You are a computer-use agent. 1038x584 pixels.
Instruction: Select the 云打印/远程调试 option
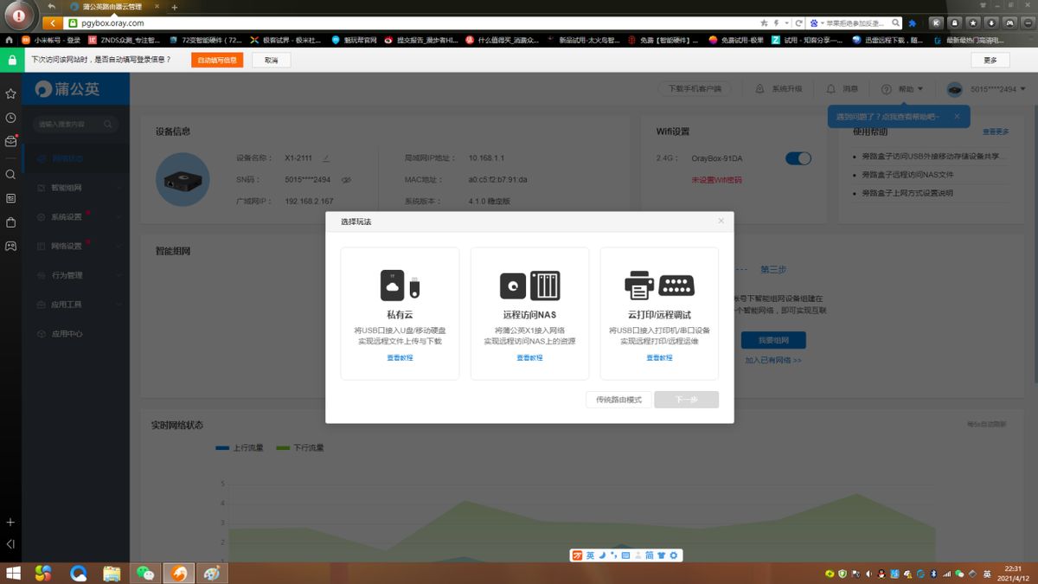(659, 313)
